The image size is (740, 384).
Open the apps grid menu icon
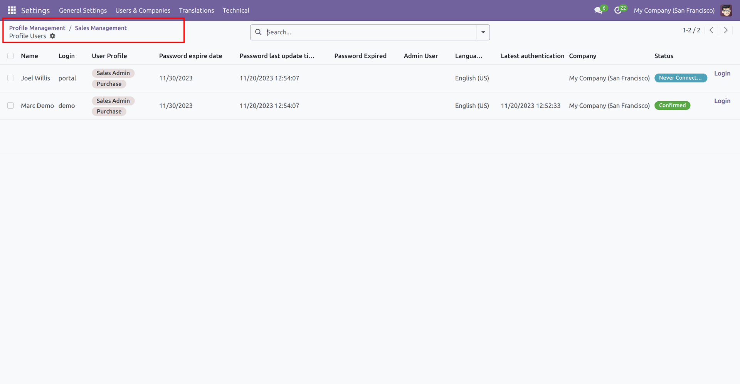point(12,10)
